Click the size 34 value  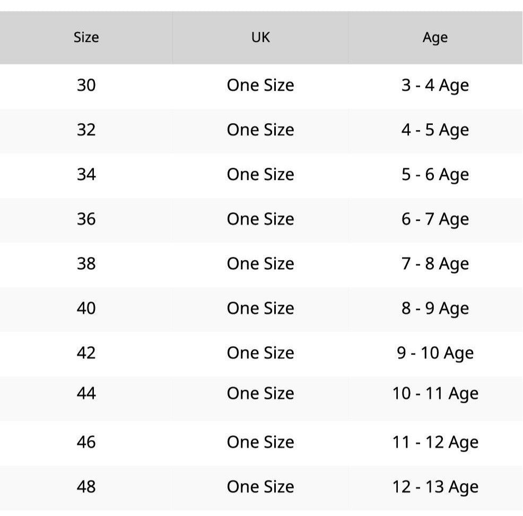[x=86, y=175]
